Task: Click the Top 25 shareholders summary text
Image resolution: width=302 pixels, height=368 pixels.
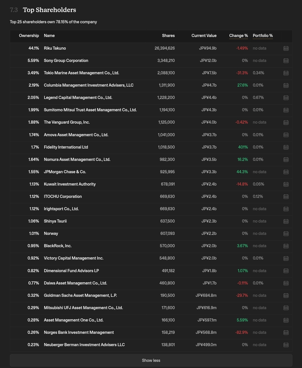Action: click(53, 22)
